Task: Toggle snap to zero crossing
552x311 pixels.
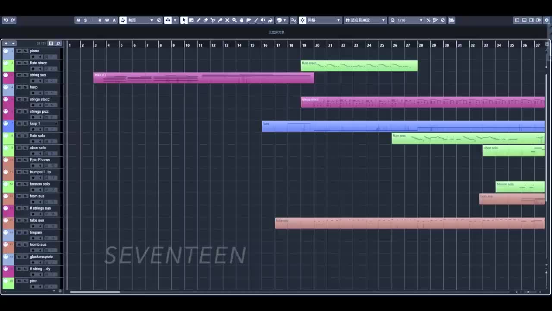Action: (x=294, y=20)
